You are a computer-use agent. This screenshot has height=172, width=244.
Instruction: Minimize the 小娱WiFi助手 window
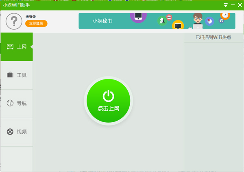click(x=233, y=5)
